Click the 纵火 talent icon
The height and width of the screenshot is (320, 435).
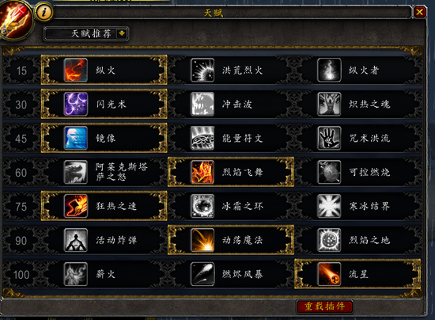pos(76,70)
